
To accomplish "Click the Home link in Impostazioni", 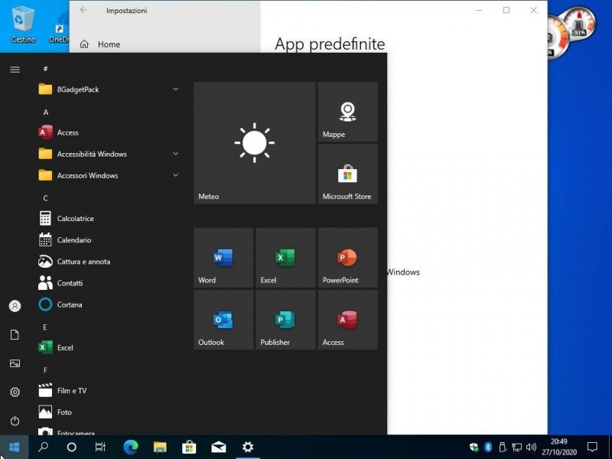I will (x=109, y=44).
